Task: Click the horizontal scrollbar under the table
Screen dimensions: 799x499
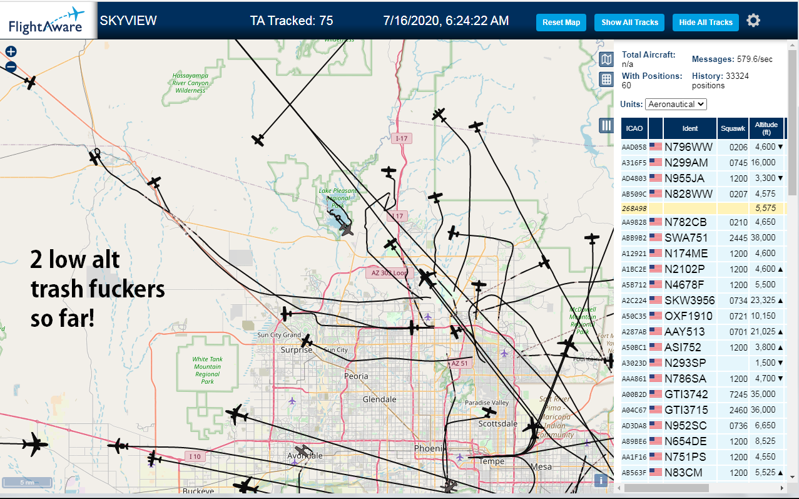Action: tap(666, 488)
